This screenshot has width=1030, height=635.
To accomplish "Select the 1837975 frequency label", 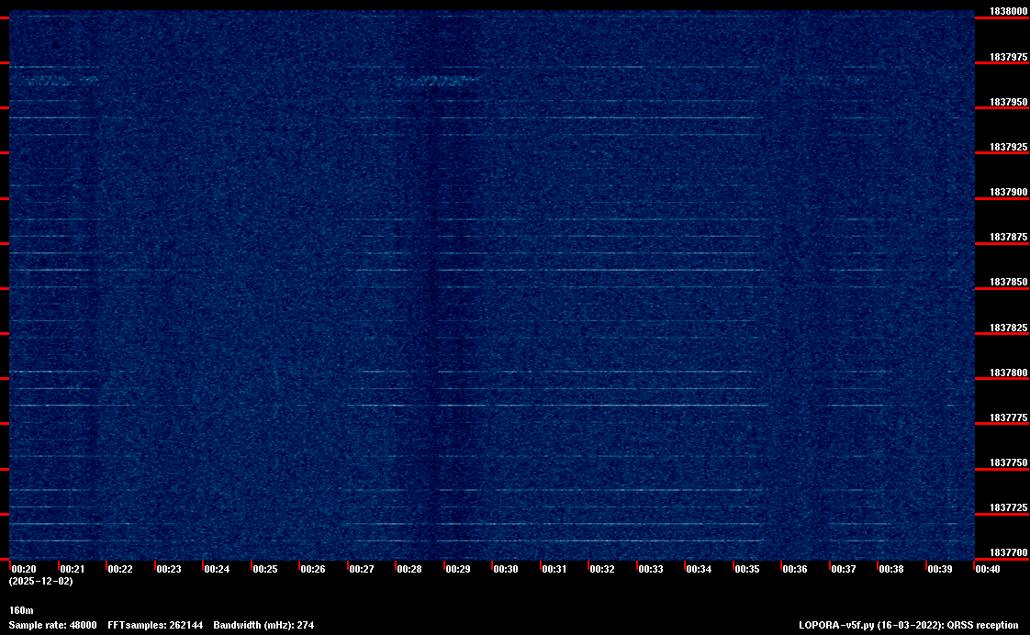I will click(x=1008, y=57).
